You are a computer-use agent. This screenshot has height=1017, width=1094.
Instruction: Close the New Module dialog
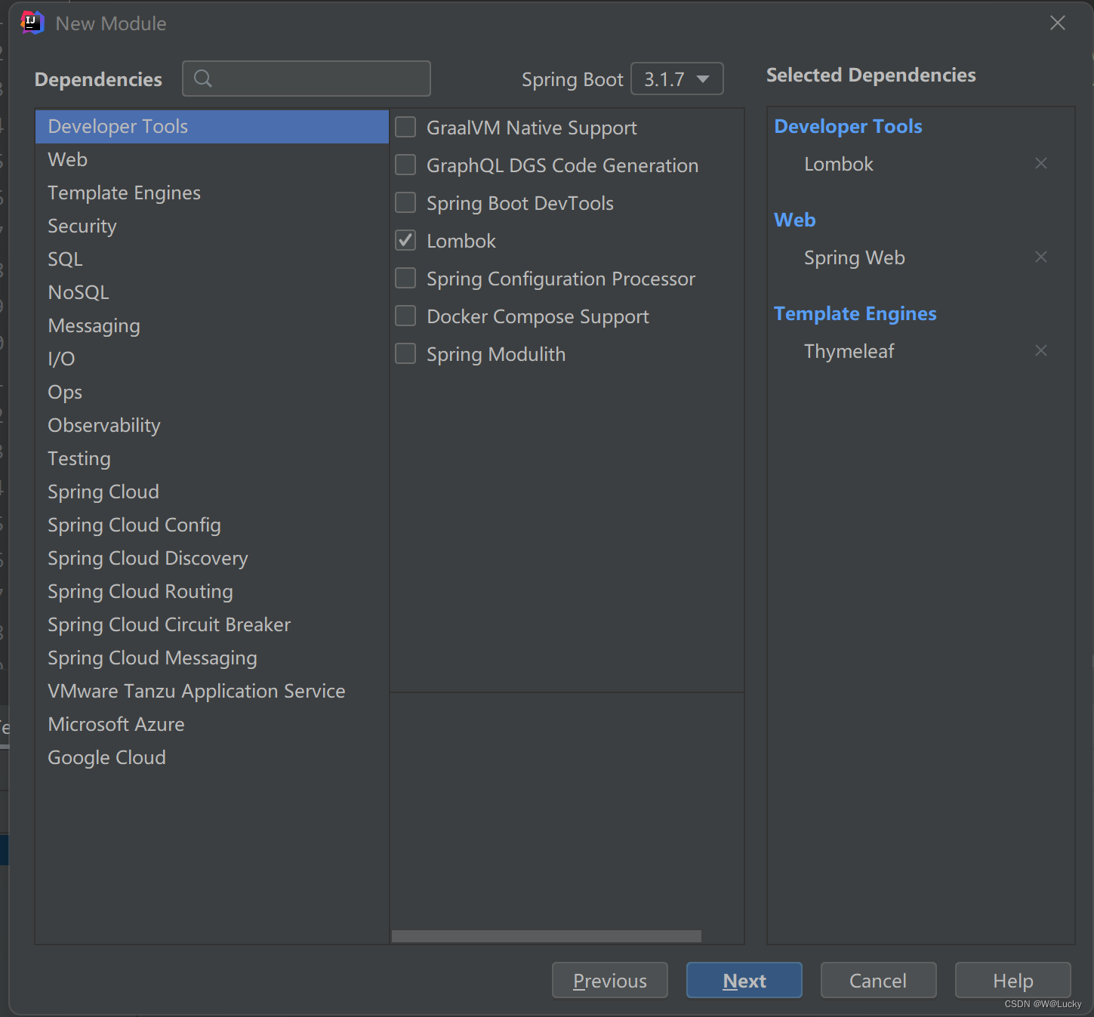coord(1058,23)
